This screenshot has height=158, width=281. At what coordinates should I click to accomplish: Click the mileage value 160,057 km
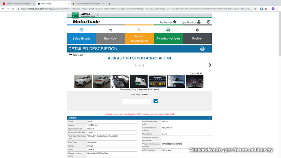pos(92,125)
